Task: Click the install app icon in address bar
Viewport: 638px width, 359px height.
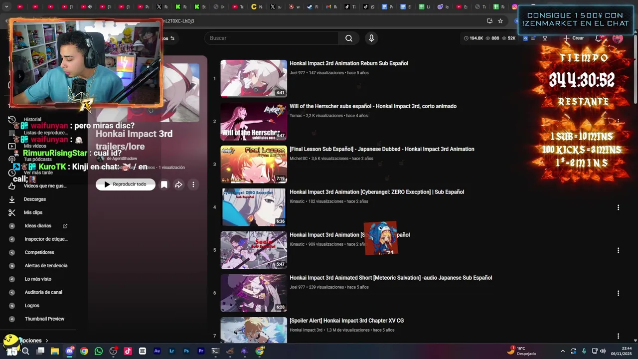Action: click(x=489, y=21)
